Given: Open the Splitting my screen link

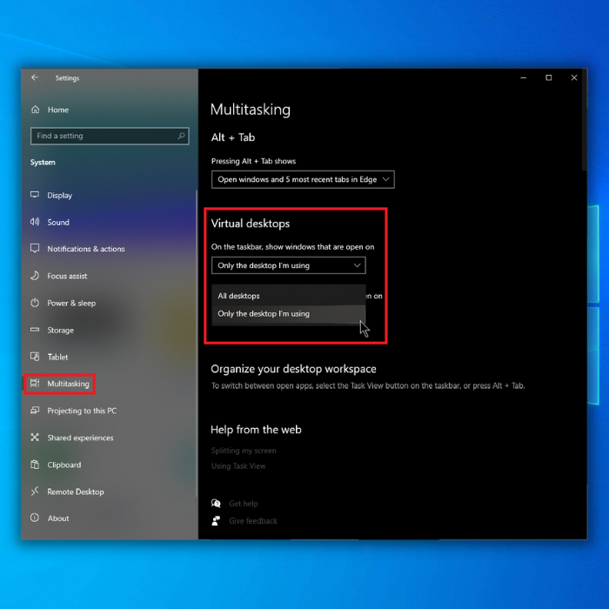Looking at the screenshot, I should pyautogui.click(x=244, y=451).
